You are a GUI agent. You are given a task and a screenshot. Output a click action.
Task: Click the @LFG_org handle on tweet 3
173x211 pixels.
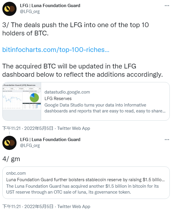[x=30, y=12]
